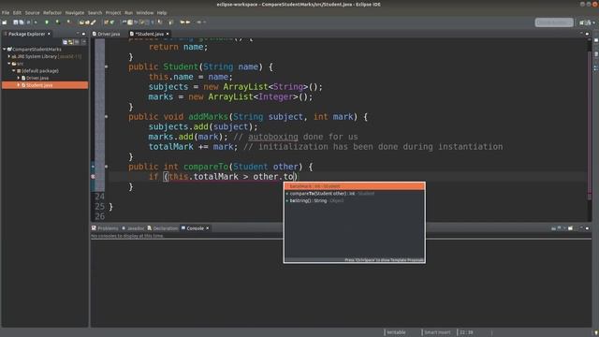Expand the JRE System Library node
This screenshot has height=337, width=599.
click(x=8, y=56)
